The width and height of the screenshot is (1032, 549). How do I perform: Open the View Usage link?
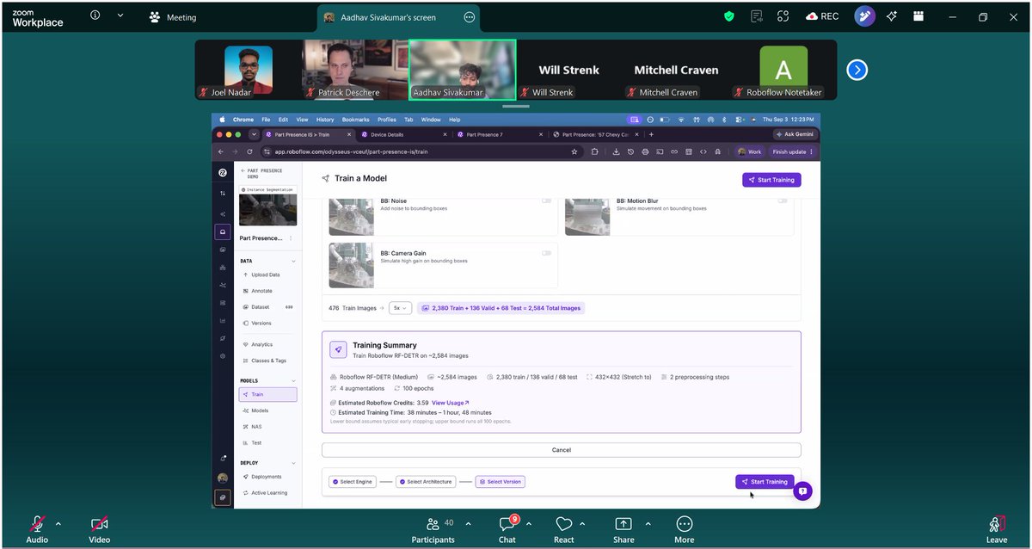click(451, 403)
